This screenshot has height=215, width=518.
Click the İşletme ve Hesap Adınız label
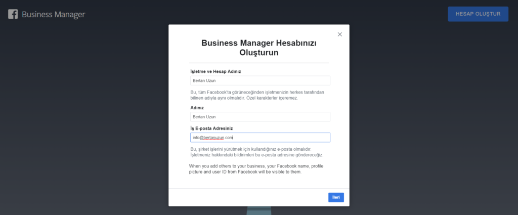pyautogui.click(x=215, y=71)
